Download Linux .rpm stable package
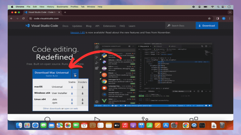The height and width of the screenshot is (135, 241). pyautogui.click(x=72, y=103)
